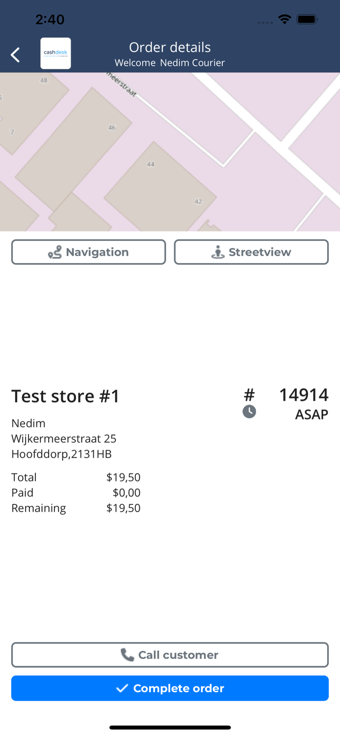Tap the clock icon next to ASAP
Viewport: 340px width, 736px height.
point(249,412)
